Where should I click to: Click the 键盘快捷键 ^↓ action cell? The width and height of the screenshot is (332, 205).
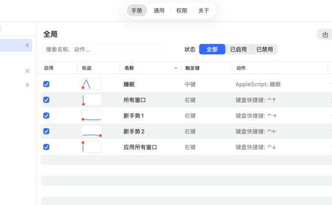(x=256, y=147)
